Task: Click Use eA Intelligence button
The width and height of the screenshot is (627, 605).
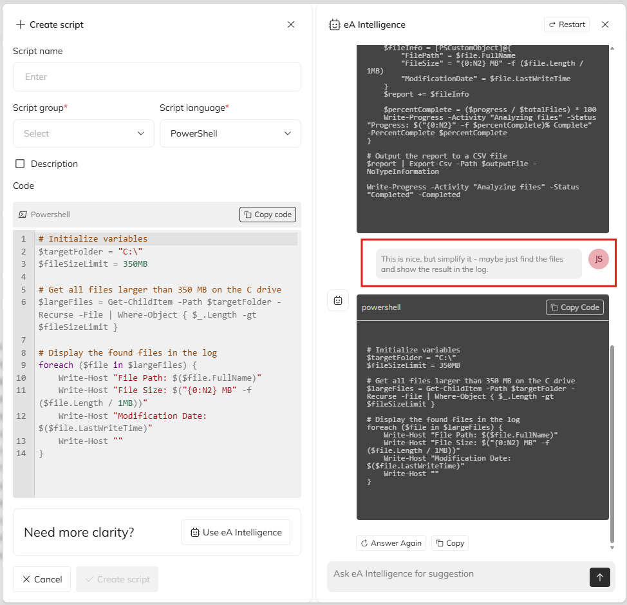Action: point(236,532)
